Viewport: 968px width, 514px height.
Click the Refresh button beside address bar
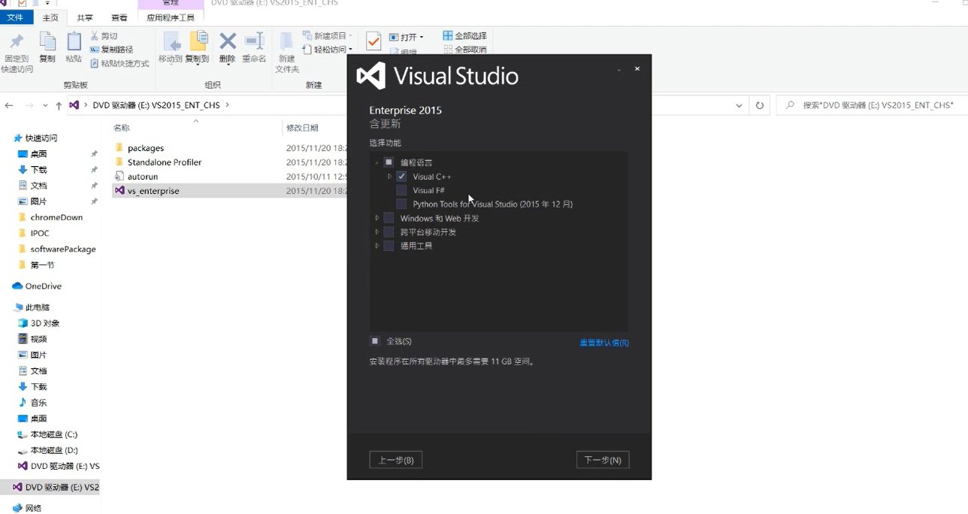[x=760, y=105]
